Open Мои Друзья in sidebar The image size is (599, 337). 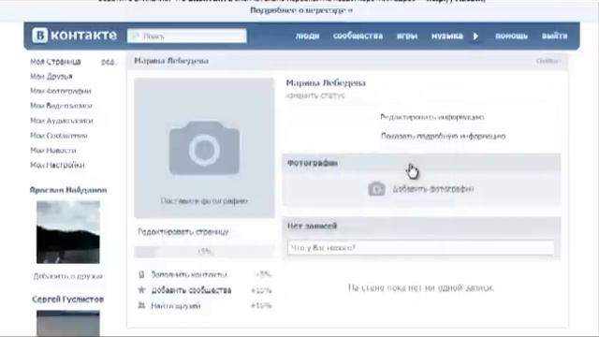[x=51, y=77]
